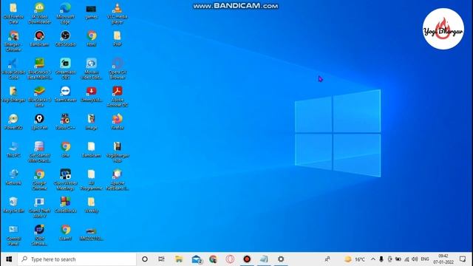Open the Adobe Acrobat DC shortcut

click(118, 97)
